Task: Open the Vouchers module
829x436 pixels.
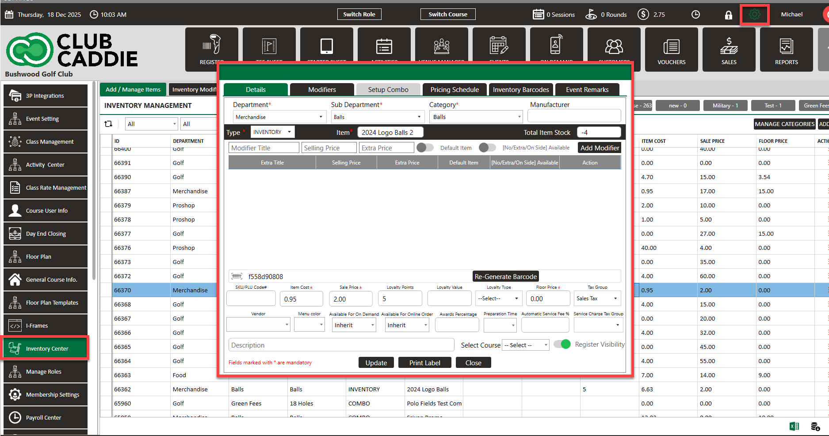Action: 671,50
